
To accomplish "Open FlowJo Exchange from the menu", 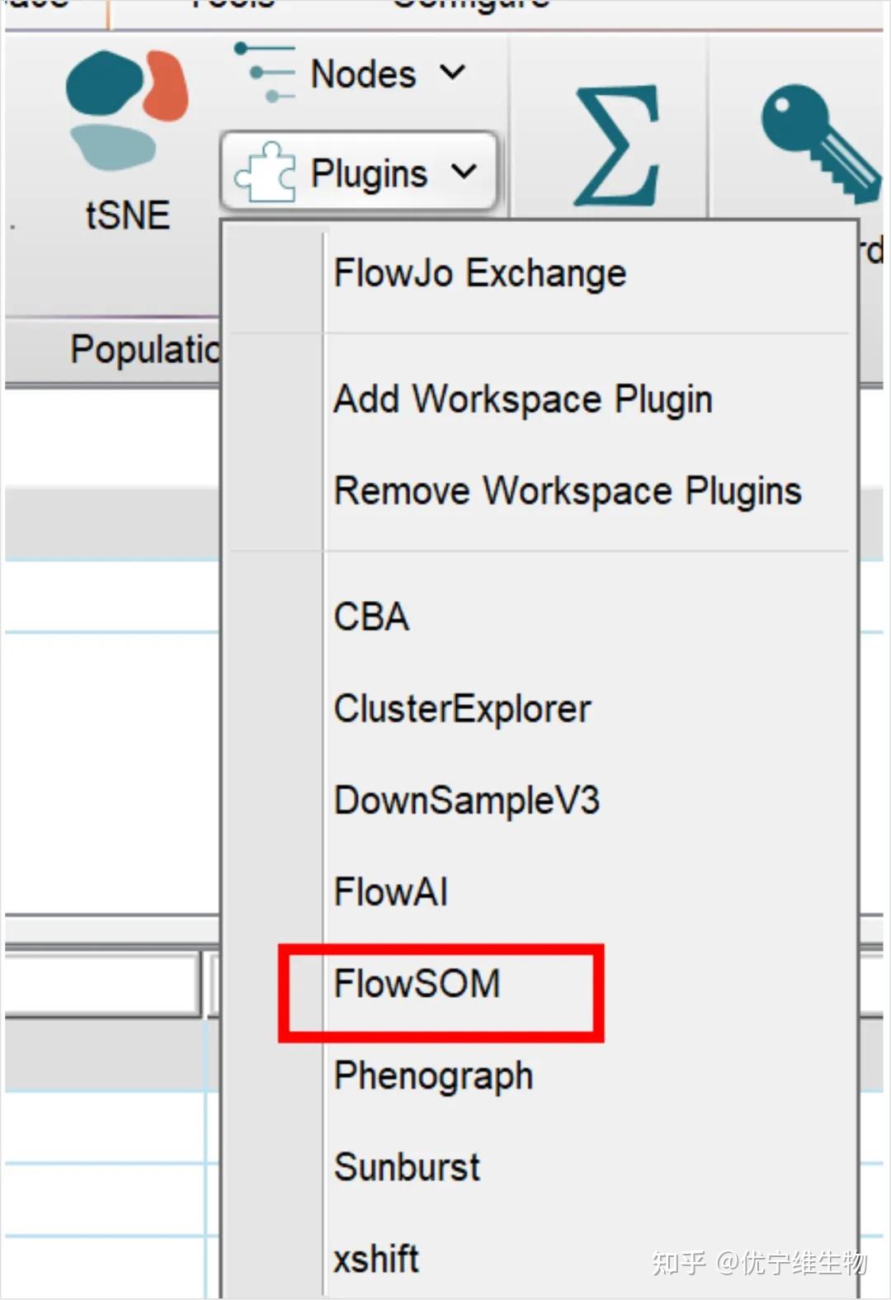I will [479, 273].
